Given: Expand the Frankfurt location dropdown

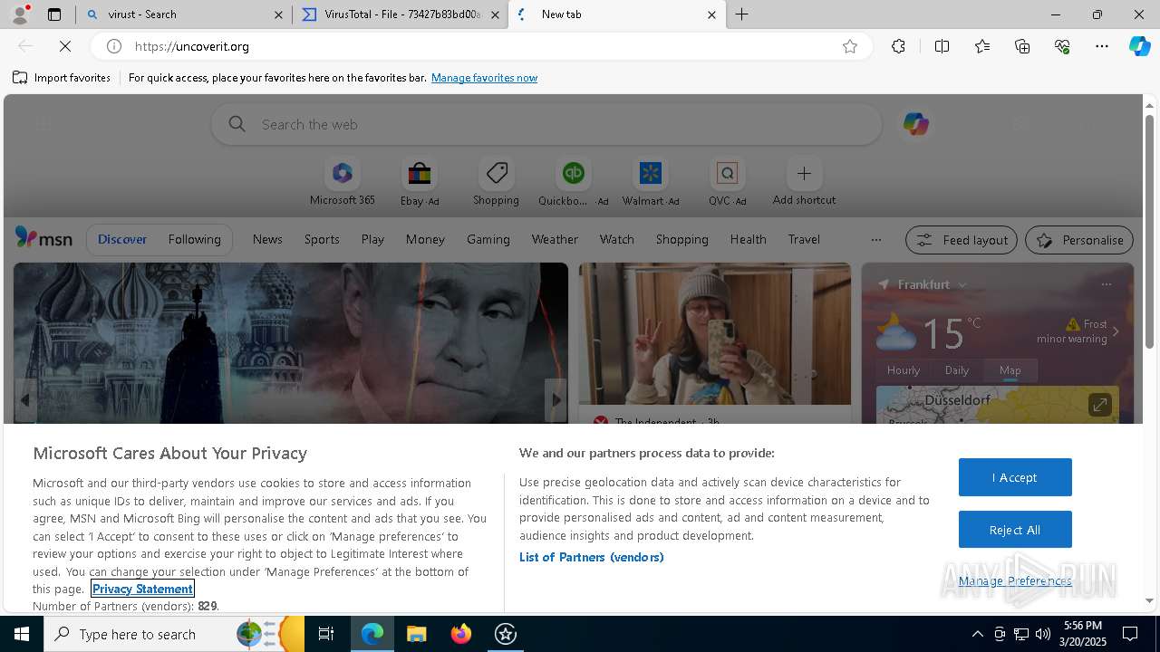Looking at the screenshot, I should pyautogui.click(x=962, y=284).
